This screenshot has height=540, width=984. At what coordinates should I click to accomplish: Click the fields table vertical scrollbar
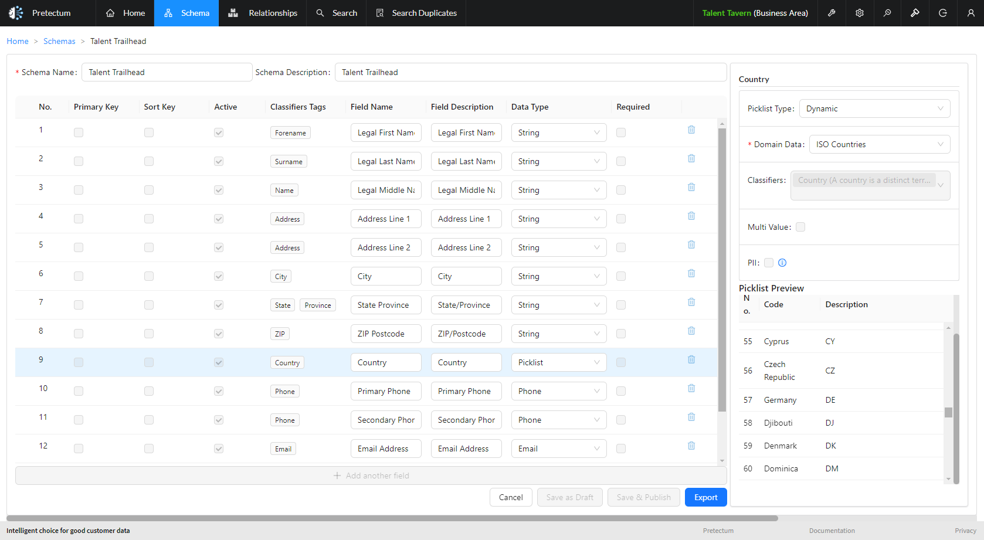coord(722,270)
